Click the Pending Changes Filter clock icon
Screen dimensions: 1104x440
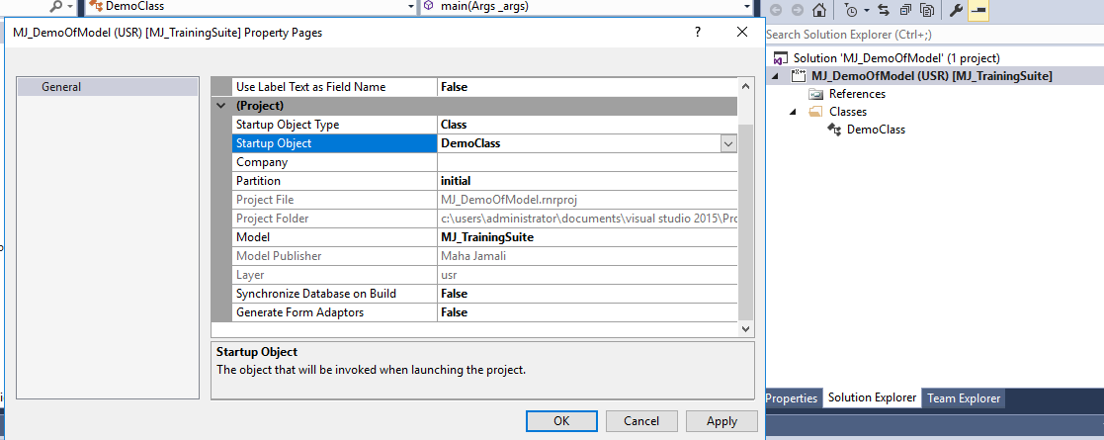(x=852, y=10)
